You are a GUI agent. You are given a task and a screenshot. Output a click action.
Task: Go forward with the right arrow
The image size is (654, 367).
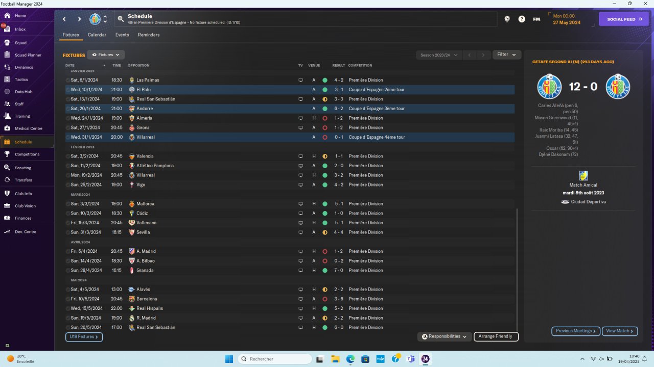click(79, 19)
